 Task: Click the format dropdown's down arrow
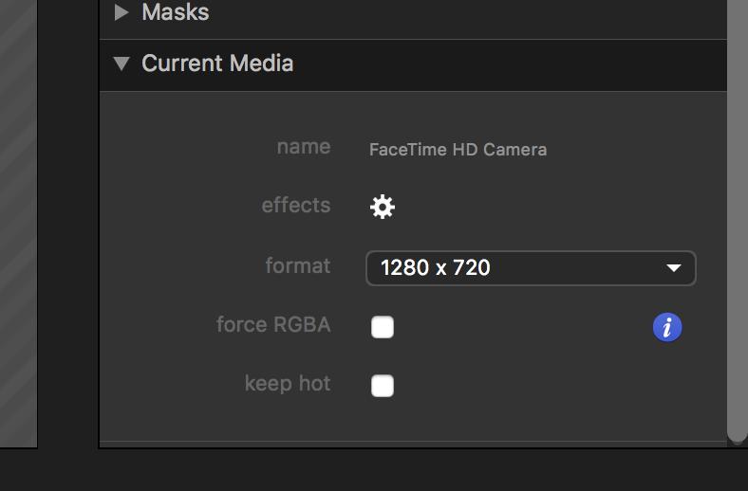coord(674,268)
